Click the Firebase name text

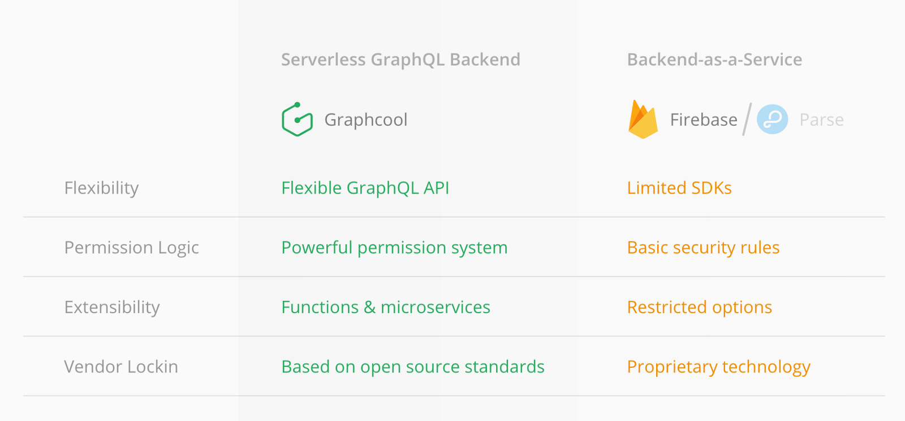(703, 120)
